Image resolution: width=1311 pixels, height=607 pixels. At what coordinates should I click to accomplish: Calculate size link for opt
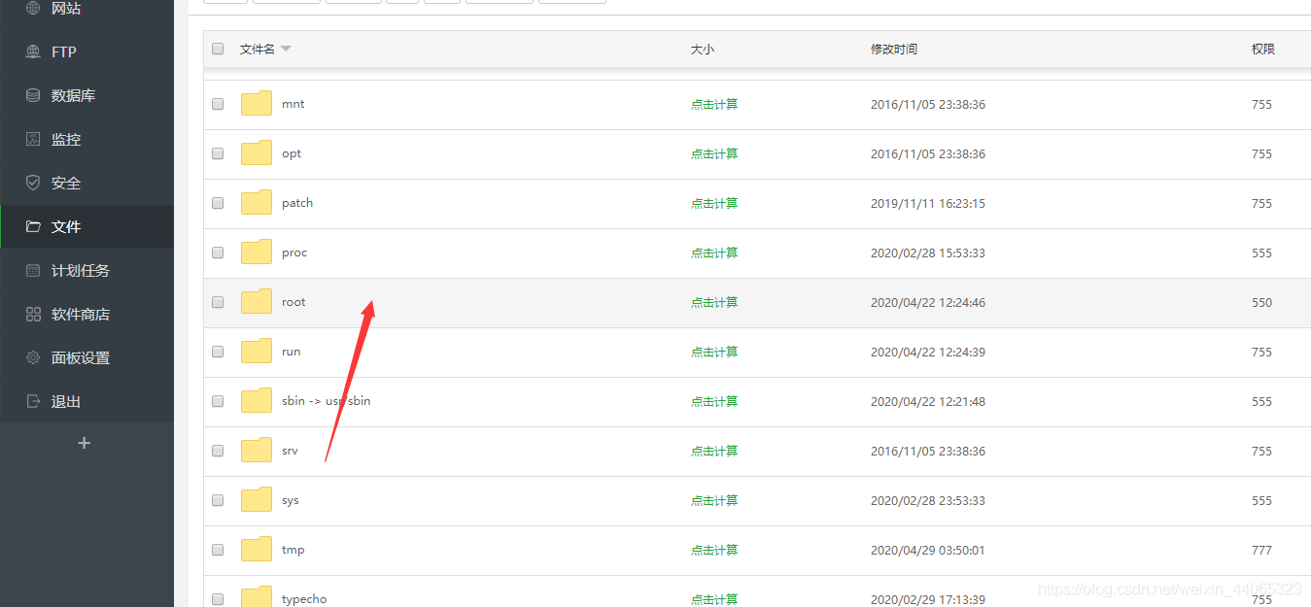click(714, 153)
